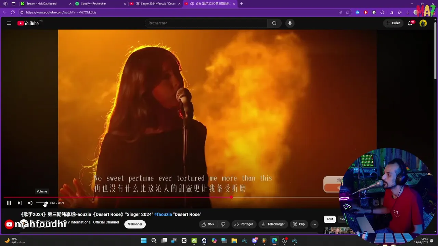The image size is (438, 246).
Task: Pause the video
Action: pos(9,203)
